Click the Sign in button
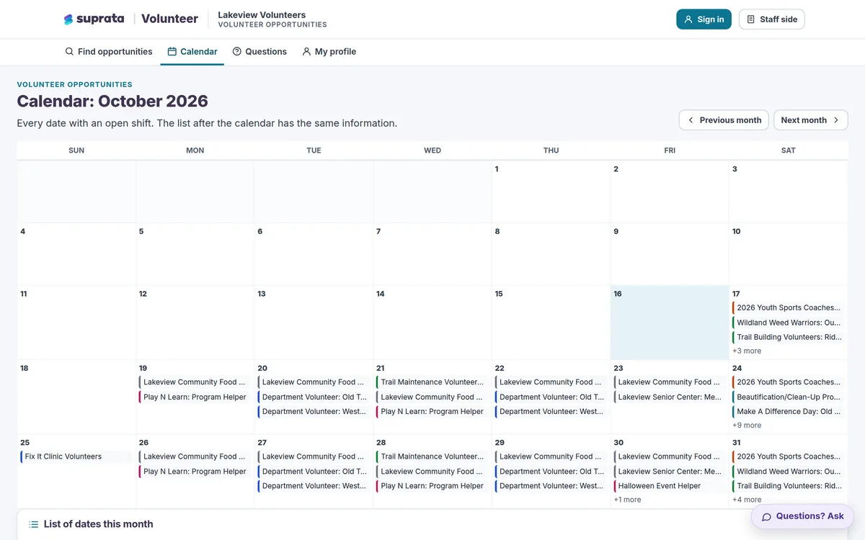This screenshot has height=540, width=865. (704, 19)
